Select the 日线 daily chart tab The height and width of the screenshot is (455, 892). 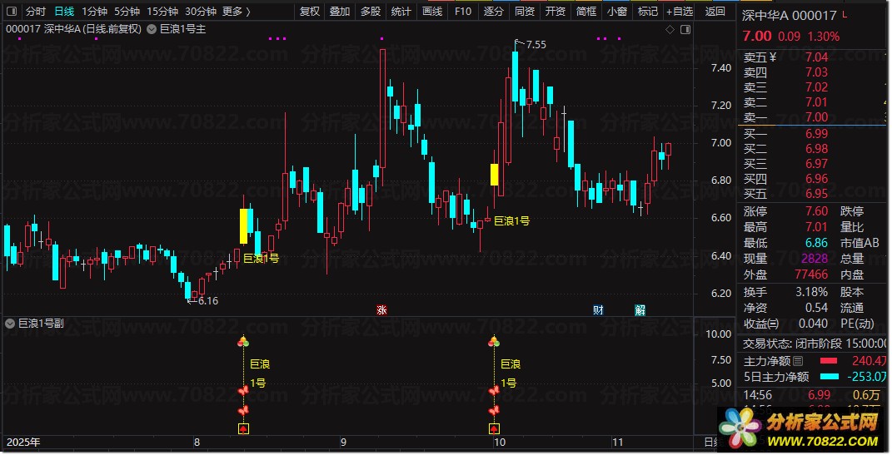point(64,12)
